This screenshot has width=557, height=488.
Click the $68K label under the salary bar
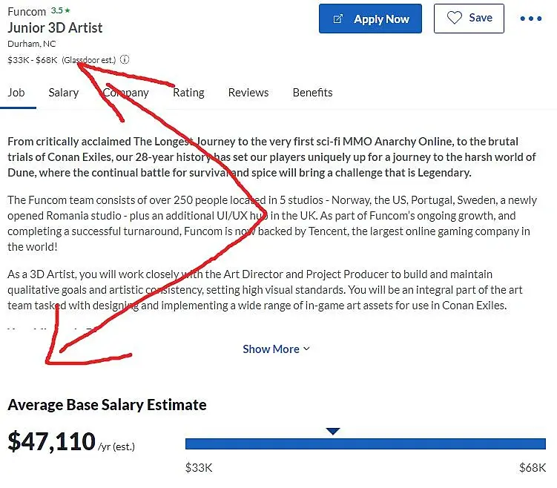[533, 468]
